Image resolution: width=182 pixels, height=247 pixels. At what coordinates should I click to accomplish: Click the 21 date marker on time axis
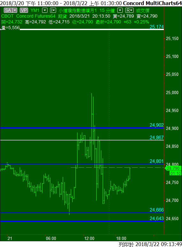[10, 238]
